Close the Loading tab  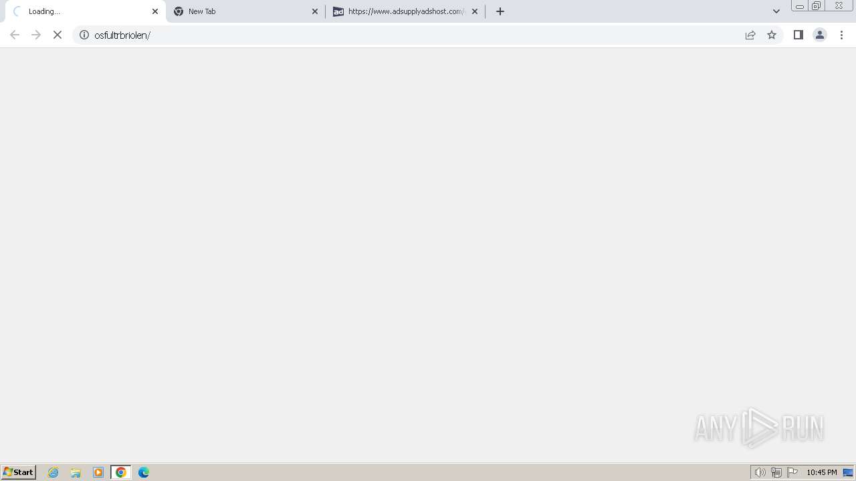pos(155,11)
